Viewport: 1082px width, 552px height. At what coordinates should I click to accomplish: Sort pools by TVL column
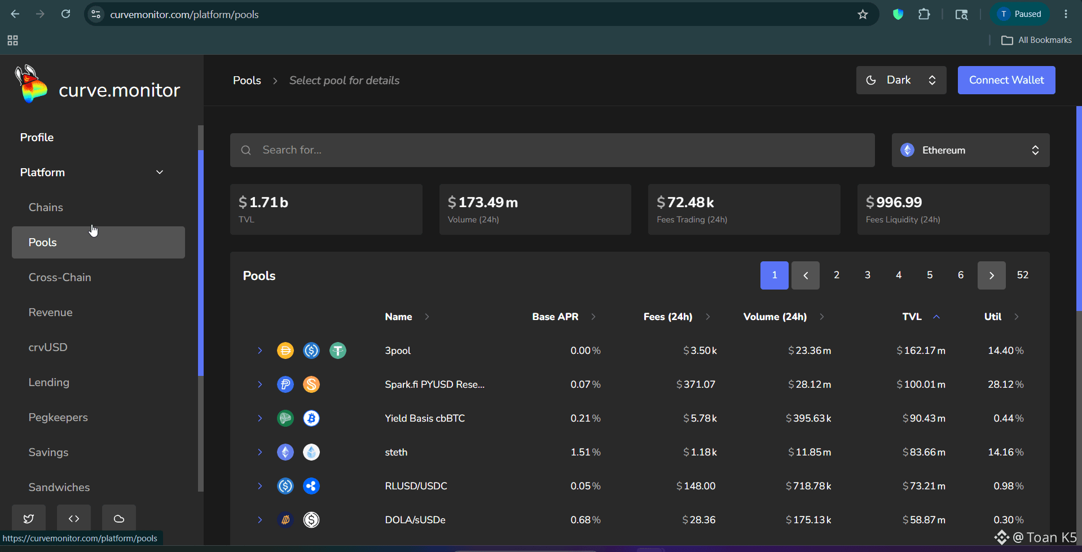click(x=921, y=317)
